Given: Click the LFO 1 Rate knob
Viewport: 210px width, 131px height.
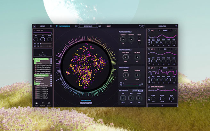Looking at the screenshot, I should (153, 42).
